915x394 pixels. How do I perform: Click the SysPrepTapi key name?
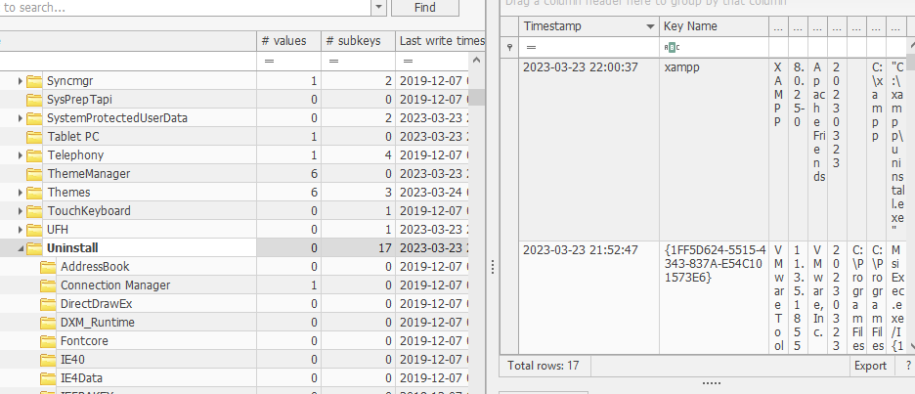click(x=79, y=99)
